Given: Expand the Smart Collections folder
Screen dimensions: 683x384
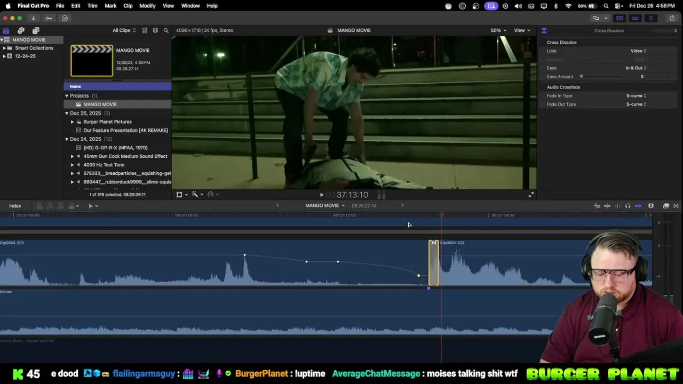Looking at the screenshot, I should click(4, 48).
